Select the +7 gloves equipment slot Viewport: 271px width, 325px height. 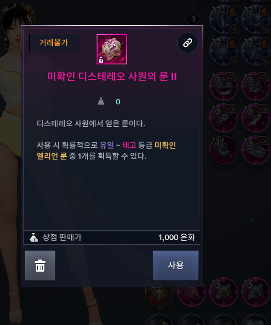[x=224, y=51]
